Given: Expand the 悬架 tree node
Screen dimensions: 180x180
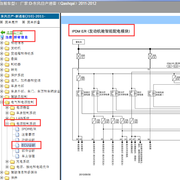Looking at the screenshot, I should (x=1, y=59).
